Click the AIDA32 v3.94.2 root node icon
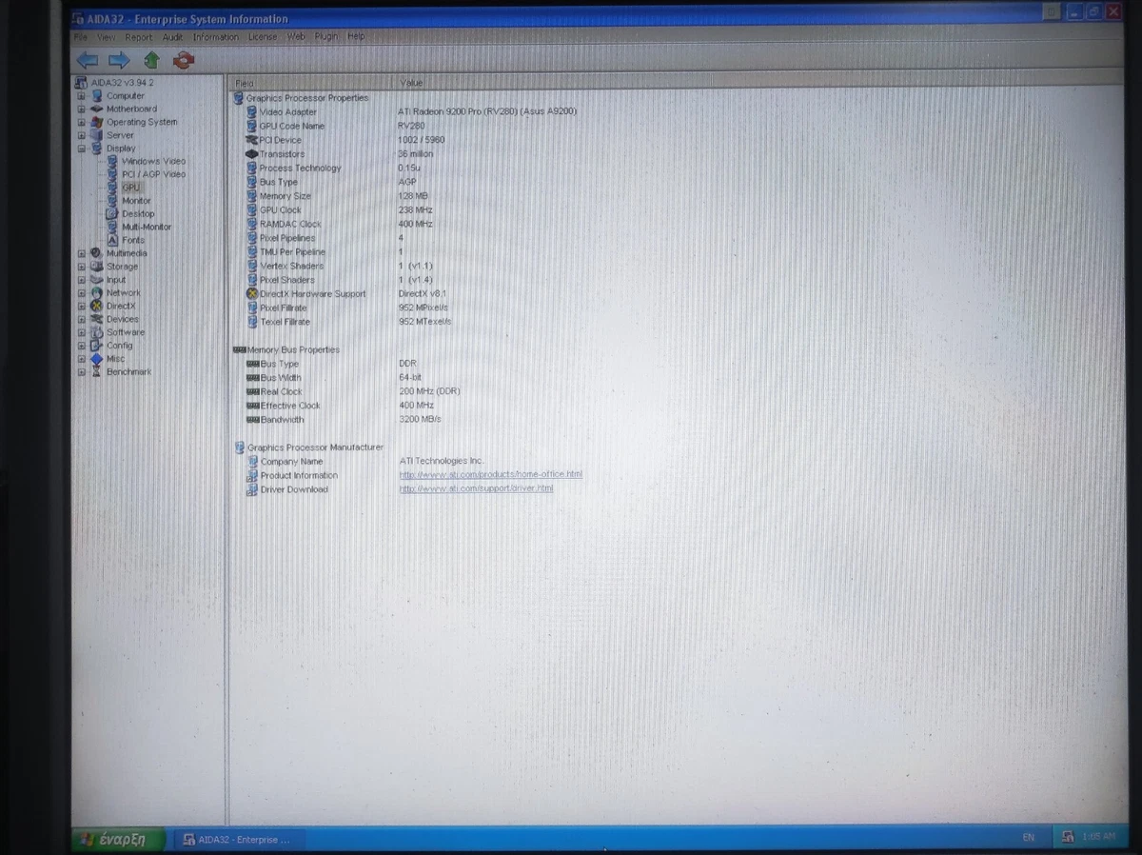The width and height of the screenshot is (1142, 855). point(83,82)
